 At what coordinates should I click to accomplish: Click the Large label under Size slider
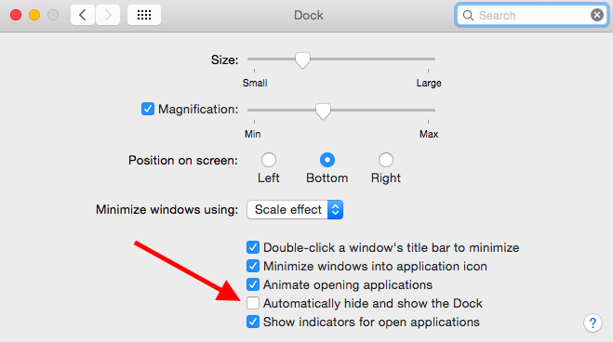coord(429,83)
